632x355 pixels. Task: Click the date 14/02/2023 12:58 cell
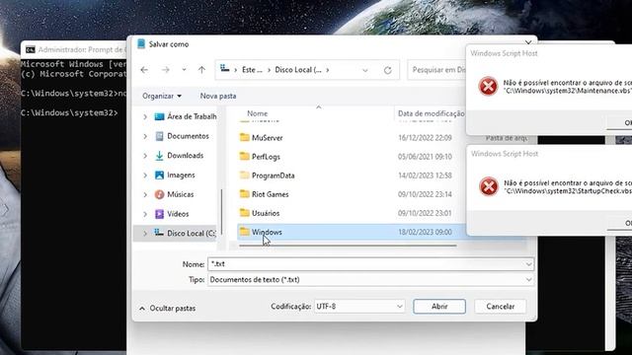[425, 176]
